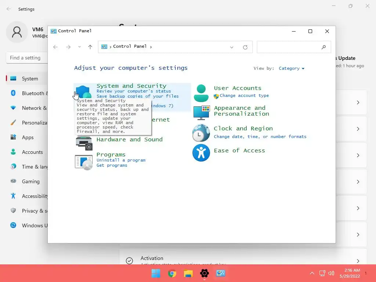Screen dimensions: 376x282
Task: Open the User Accounts person icon
Action: (x=201, y=93)
